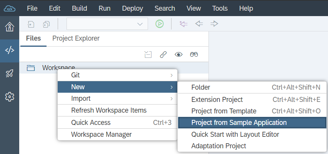The width and height of the screenshot is (328, 154).
Task: Switch to the Files tab
Action: [33, 38]
